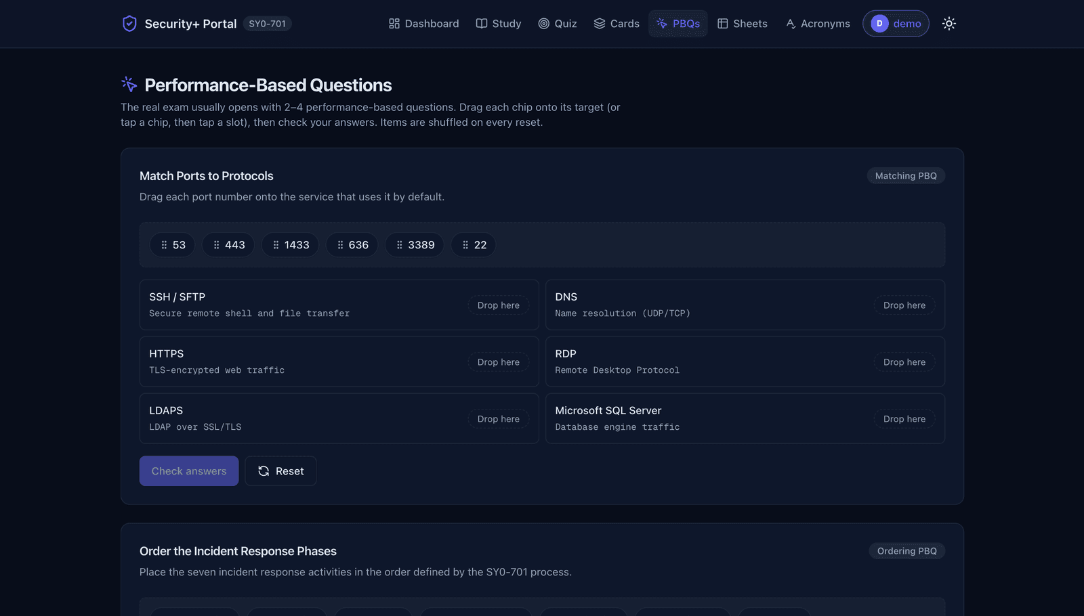Viewport: 1084px width, 616px height.
Task: Click grip handle on port 22 chip
Action: 465,245
